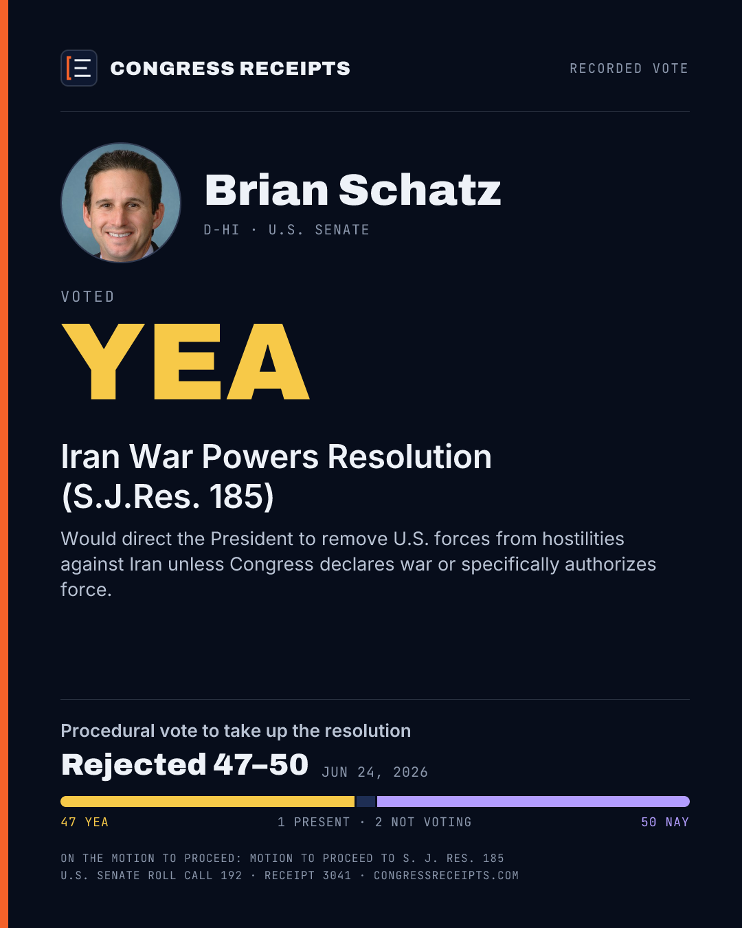This screenshot has width=742, height=928.
Task: Click the dark middle segment of vote bar
Action: pos(366,802)
